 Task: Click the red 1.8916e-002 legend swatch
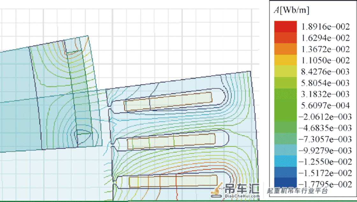click(286, 27)
